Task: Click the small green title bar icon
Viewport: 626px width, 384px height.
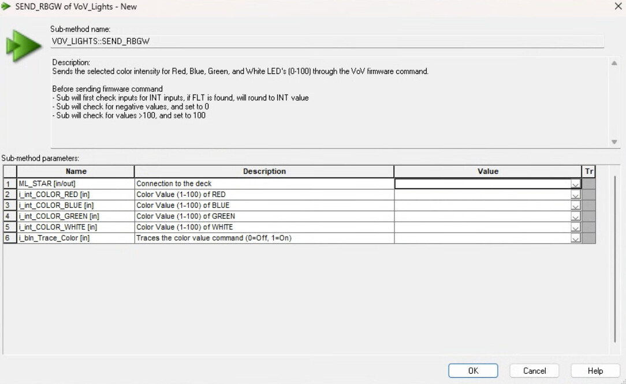Action: [6, 6]
